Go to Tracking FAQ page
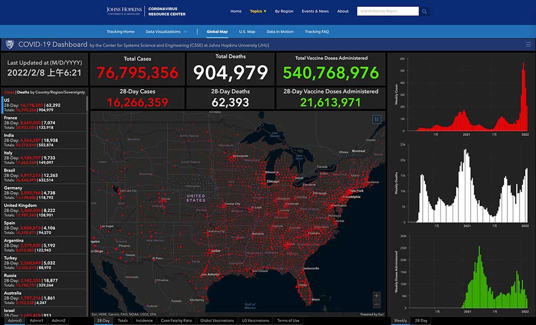Image resolution: width=536 pixels, height=325 pixels. (316, 32)
